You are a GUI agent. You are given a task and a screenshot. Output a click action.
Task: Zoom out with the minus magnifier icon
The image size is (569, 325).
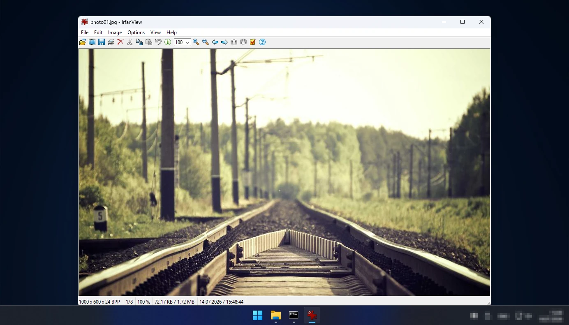pos(206,42)
